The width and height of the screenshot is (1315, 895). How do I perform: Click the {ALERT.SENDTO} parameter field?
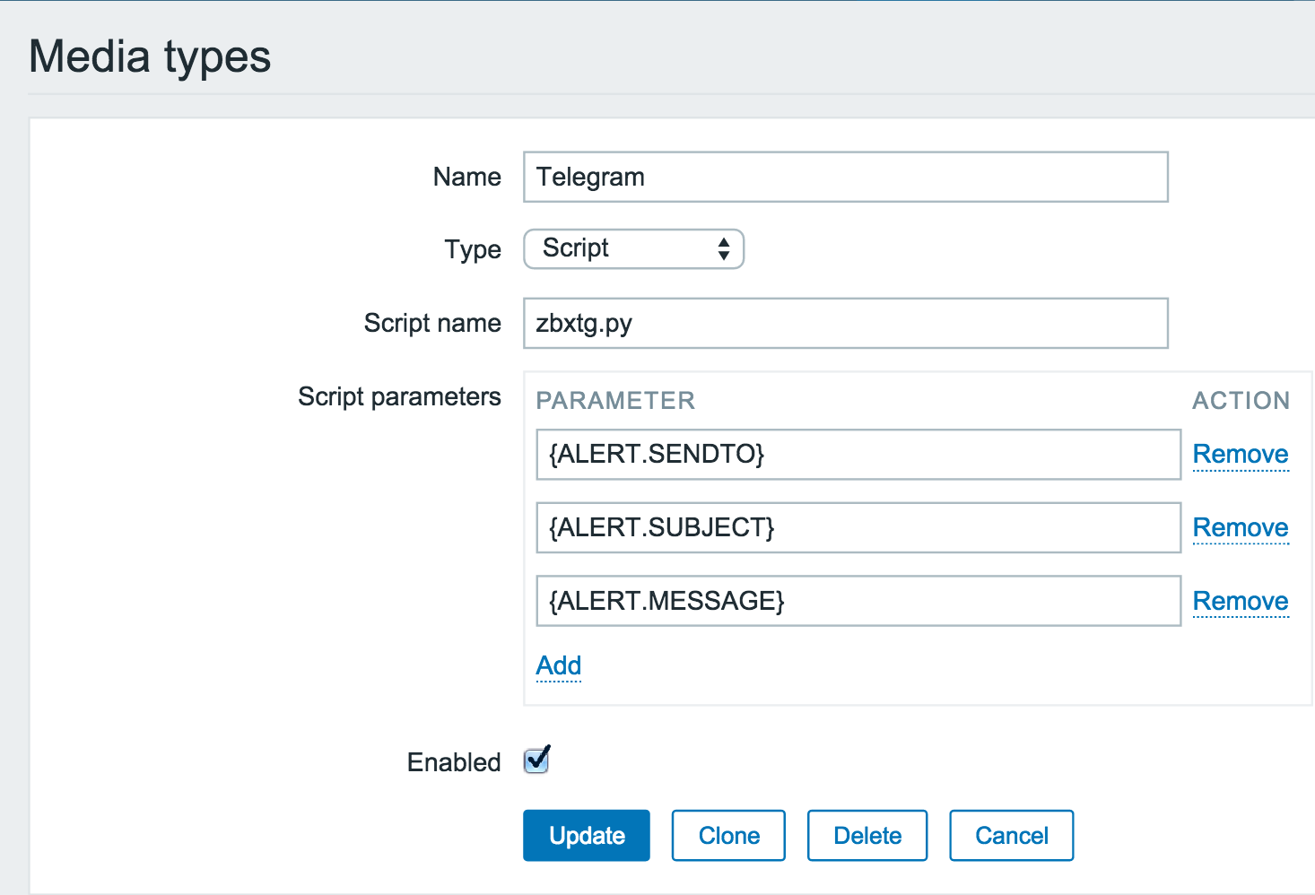858,455
